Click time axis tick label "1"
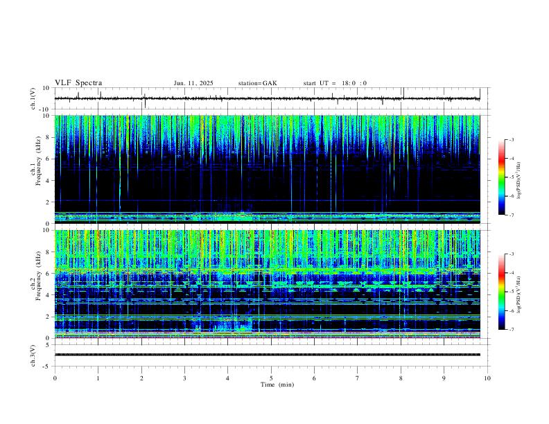 pyautogui.click(x=98, y=378)
